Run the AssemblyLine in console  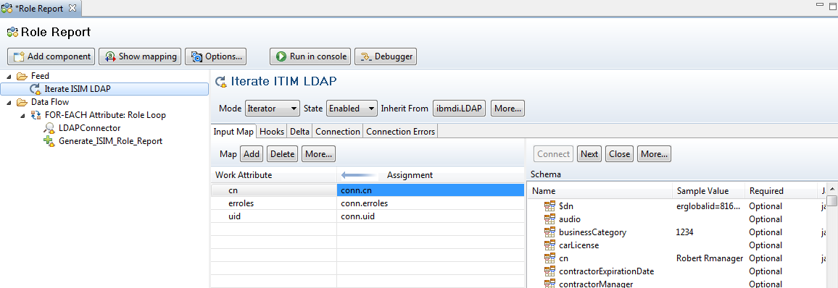point(310,56)
